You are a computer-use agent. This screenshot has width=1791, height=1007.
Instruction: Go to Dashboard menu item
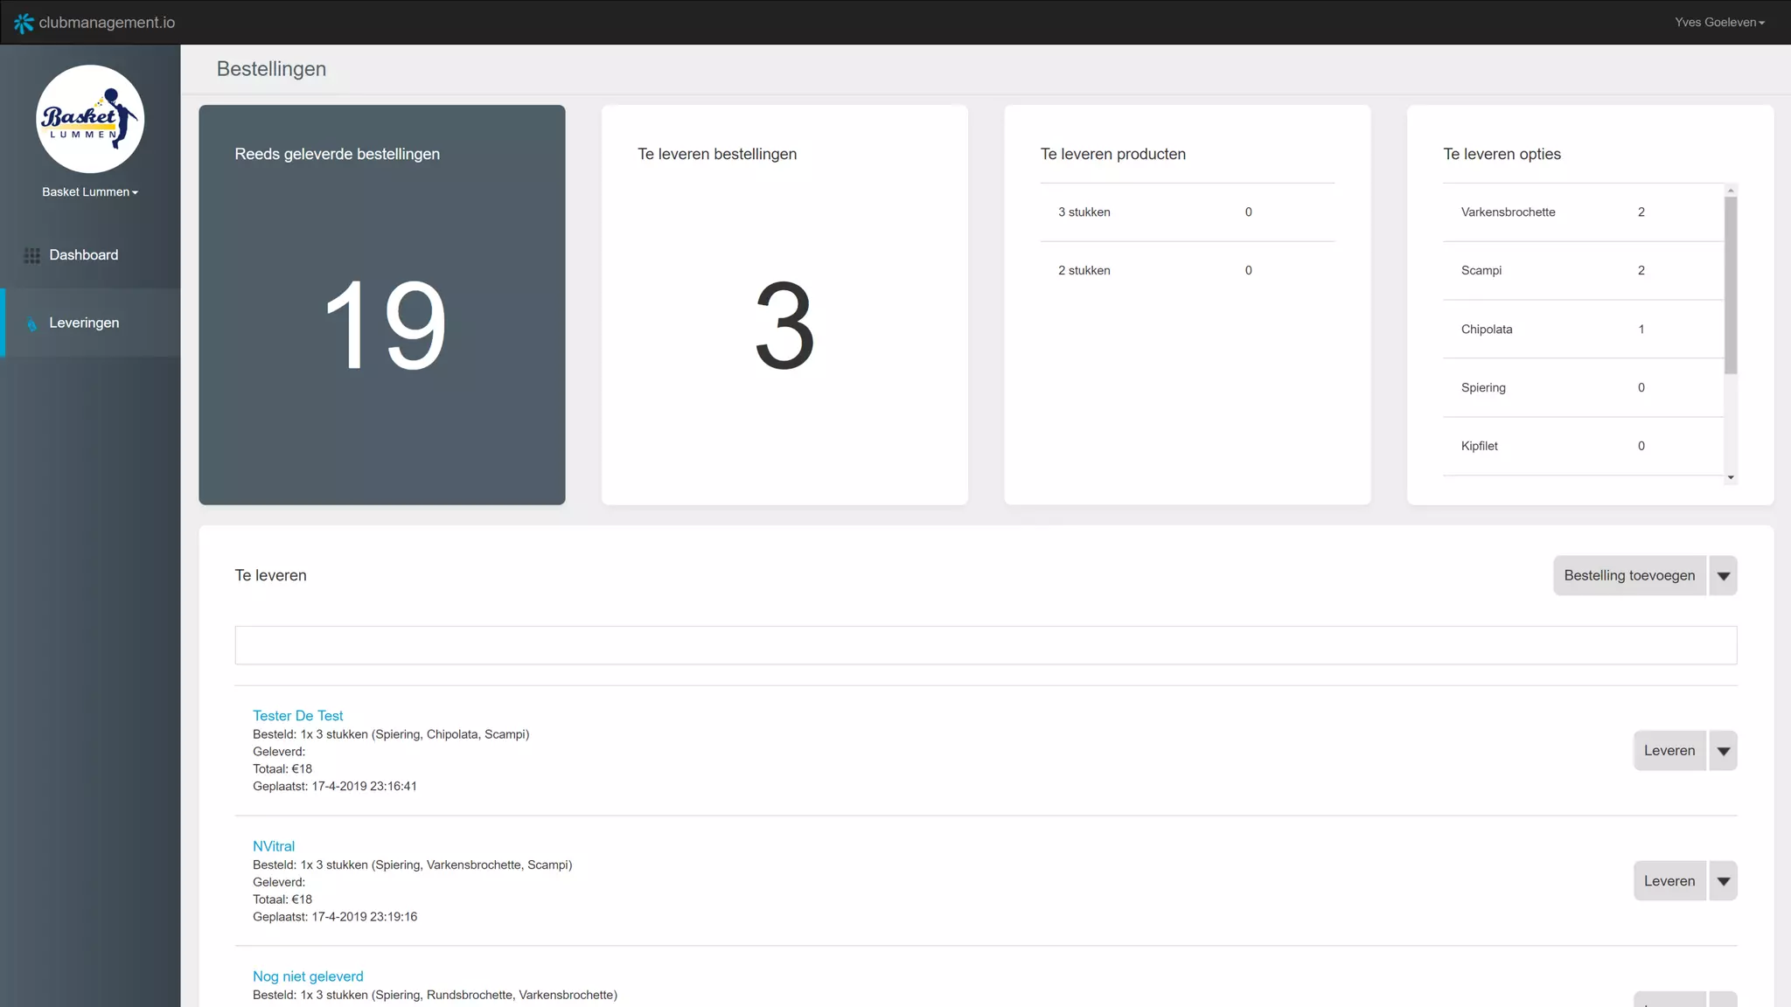point(84,255)
